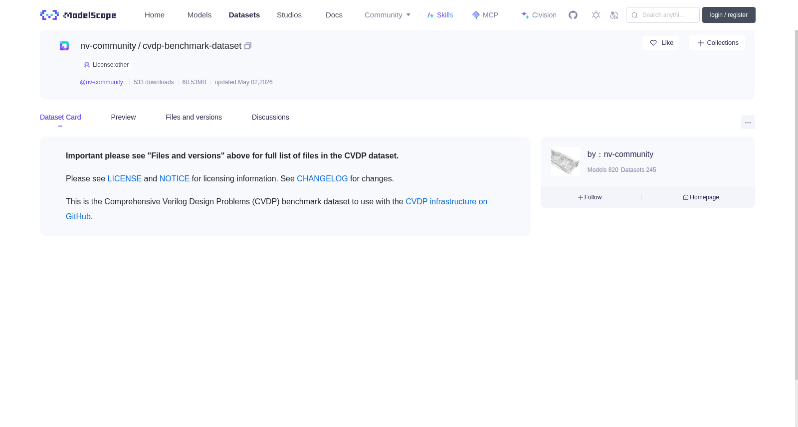Click the cvdp-benchmark-dataset title text
The height and width of the screenshot is (427, 798).
[192, 46]
